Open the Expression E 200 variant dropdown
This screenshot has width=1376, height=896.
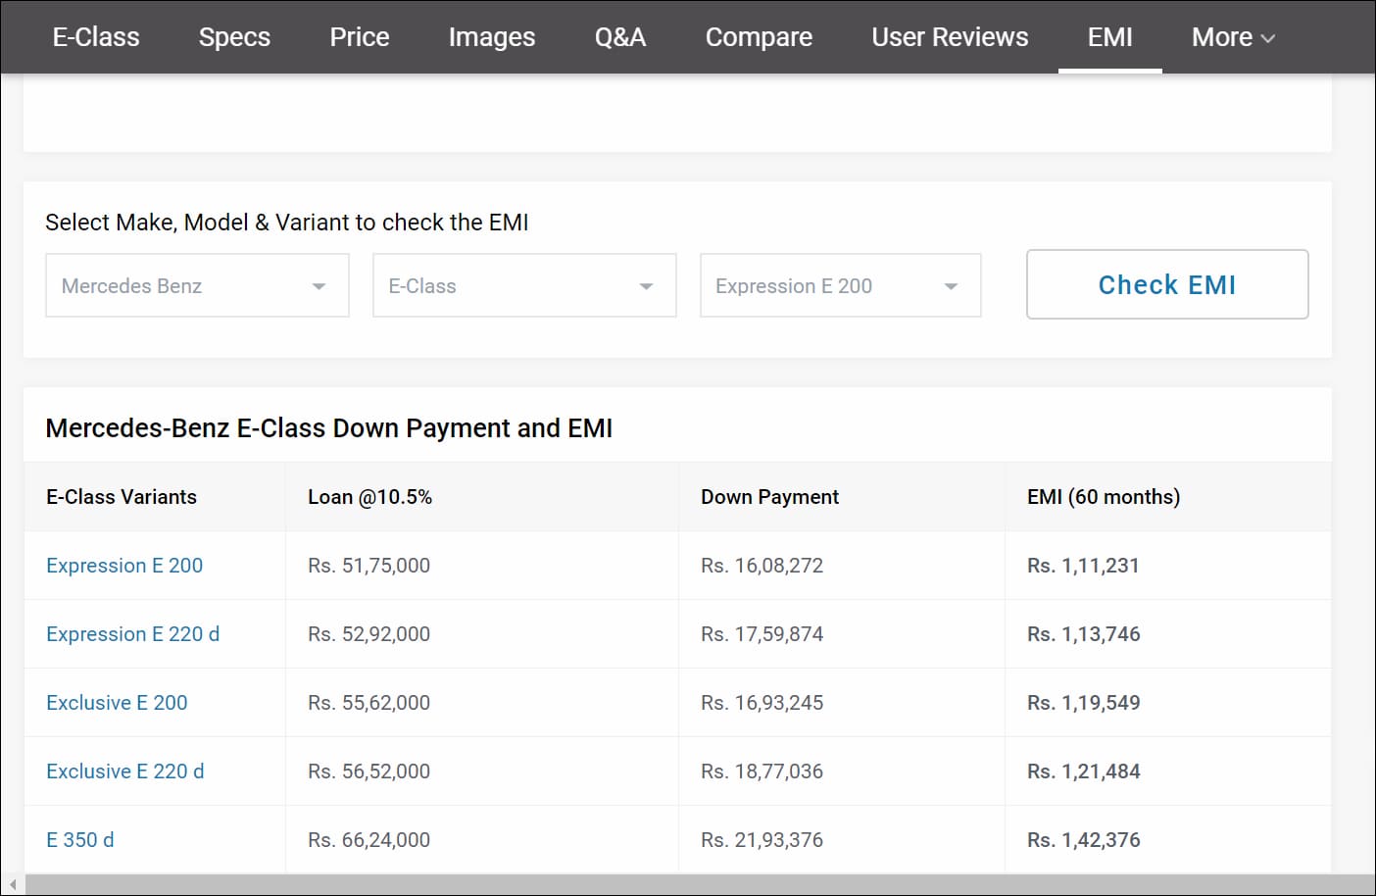click(x=840, y=285)
